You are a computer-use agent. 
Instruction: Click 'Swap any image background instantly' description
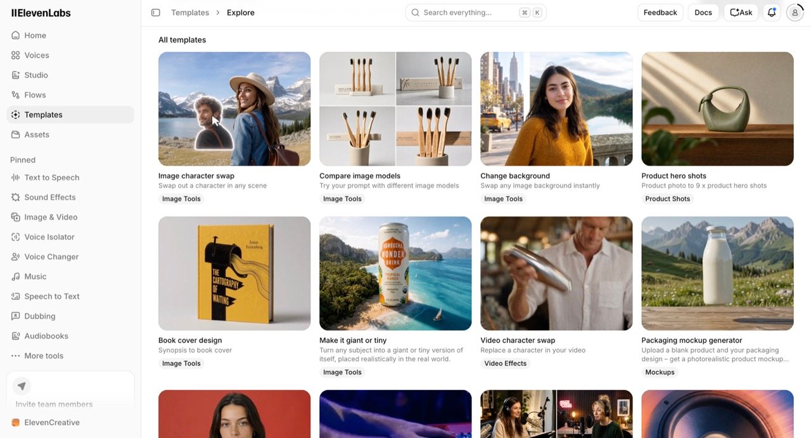[540, 185]
